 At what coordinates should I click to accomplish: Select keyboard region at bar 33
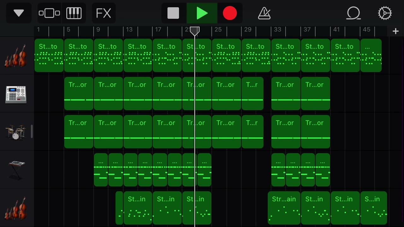click(278, 170)
